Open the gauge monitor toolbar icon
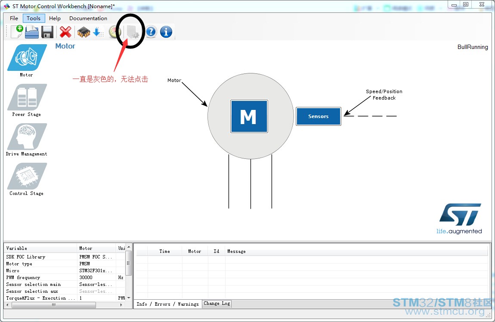The height and width of the screenshot is (322, 495). pyautogui.click(x=115, y=32)
